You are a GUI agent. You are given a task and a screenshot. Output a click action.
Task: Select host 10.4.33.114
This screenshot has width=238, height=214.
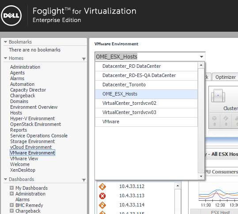(132, 205)
